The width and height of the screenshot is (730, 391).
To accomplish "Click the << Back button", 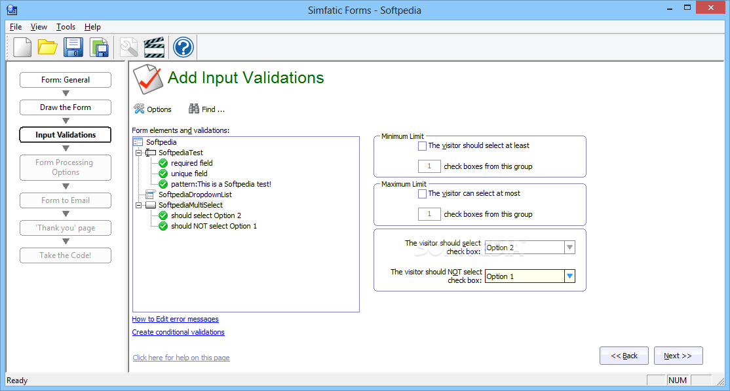I will pyautogui.click(x=624, y=356).
